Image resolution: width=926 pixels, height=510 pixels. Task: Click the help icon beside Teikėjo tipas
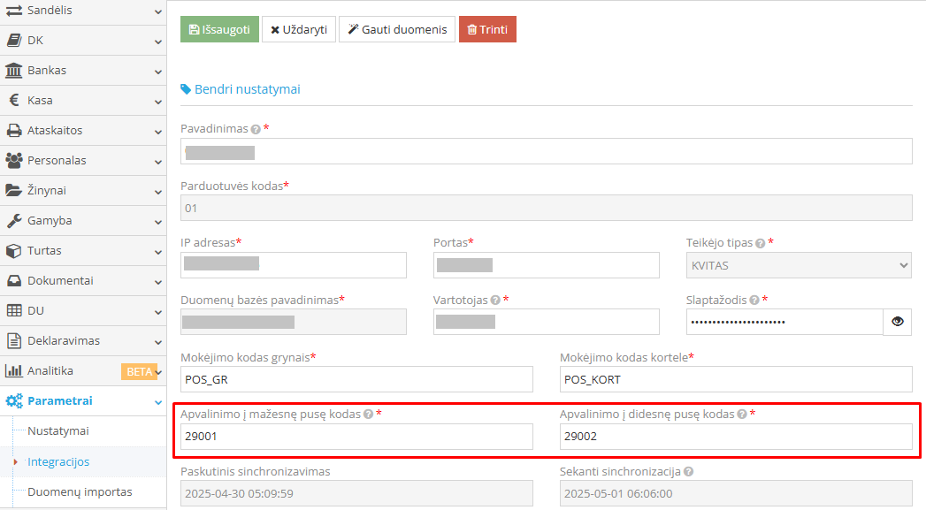point(760,243)
